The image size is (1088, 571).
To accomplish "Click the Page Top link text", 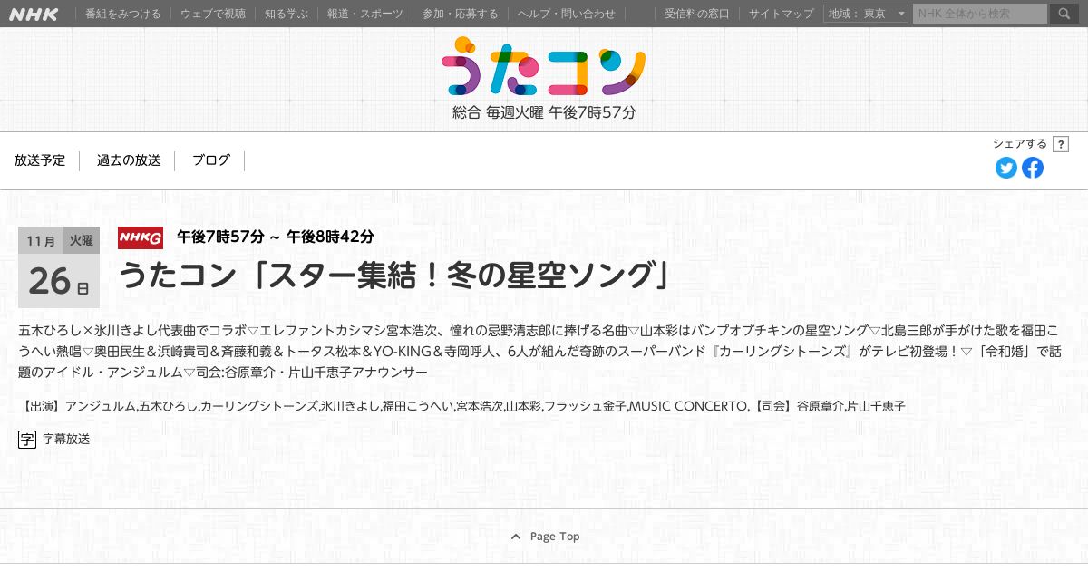I will (555, 537).
